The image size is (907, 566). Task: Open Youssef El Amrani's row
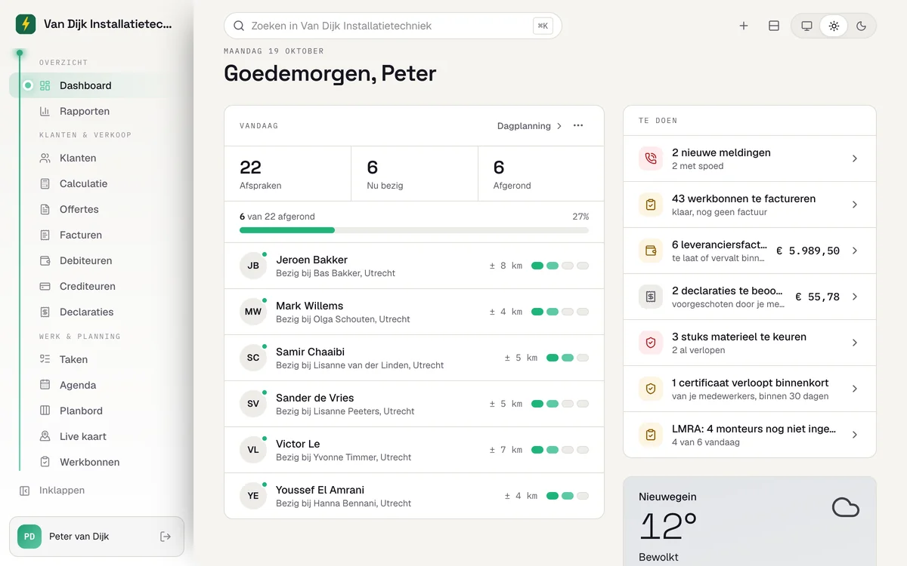(x=414, y=496)
